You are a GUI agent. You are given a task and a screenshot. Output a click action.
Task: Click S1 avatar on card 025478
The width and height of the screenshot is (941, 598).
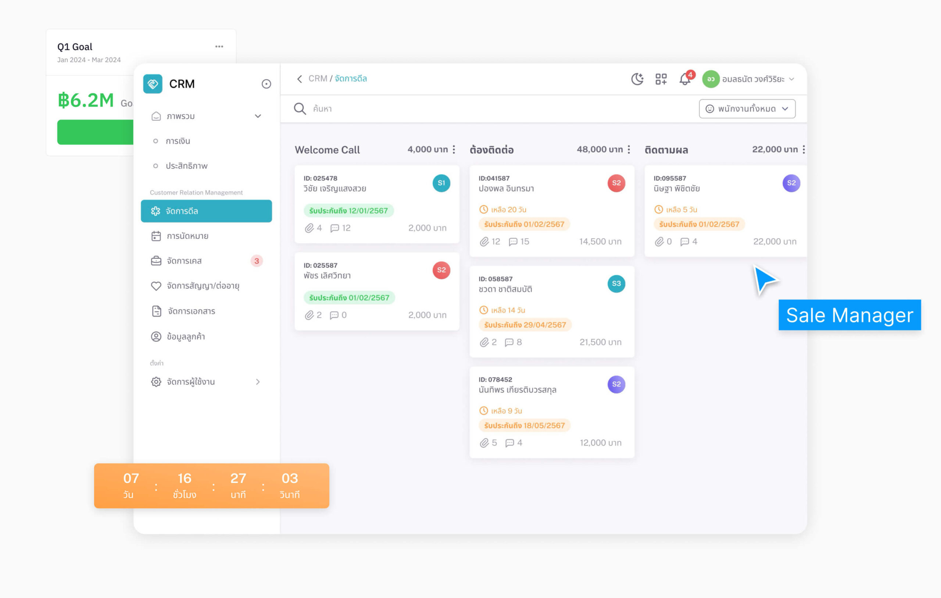[x=441, y=183]
